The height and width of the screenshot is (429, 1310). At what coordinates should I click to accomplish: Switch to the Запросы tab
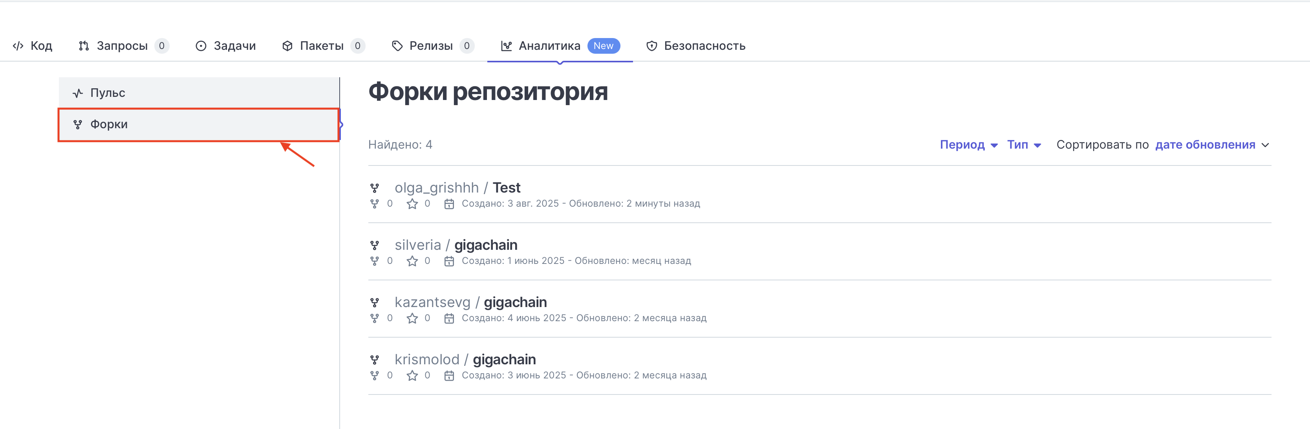(124, 46)
